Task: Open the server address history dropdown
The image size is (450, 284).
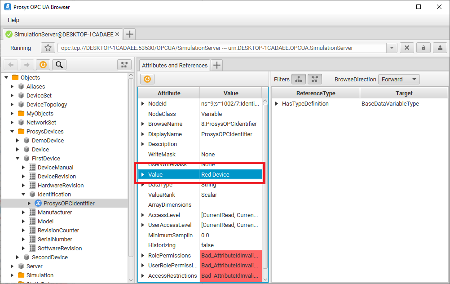Action: click(x=391, y=48)
